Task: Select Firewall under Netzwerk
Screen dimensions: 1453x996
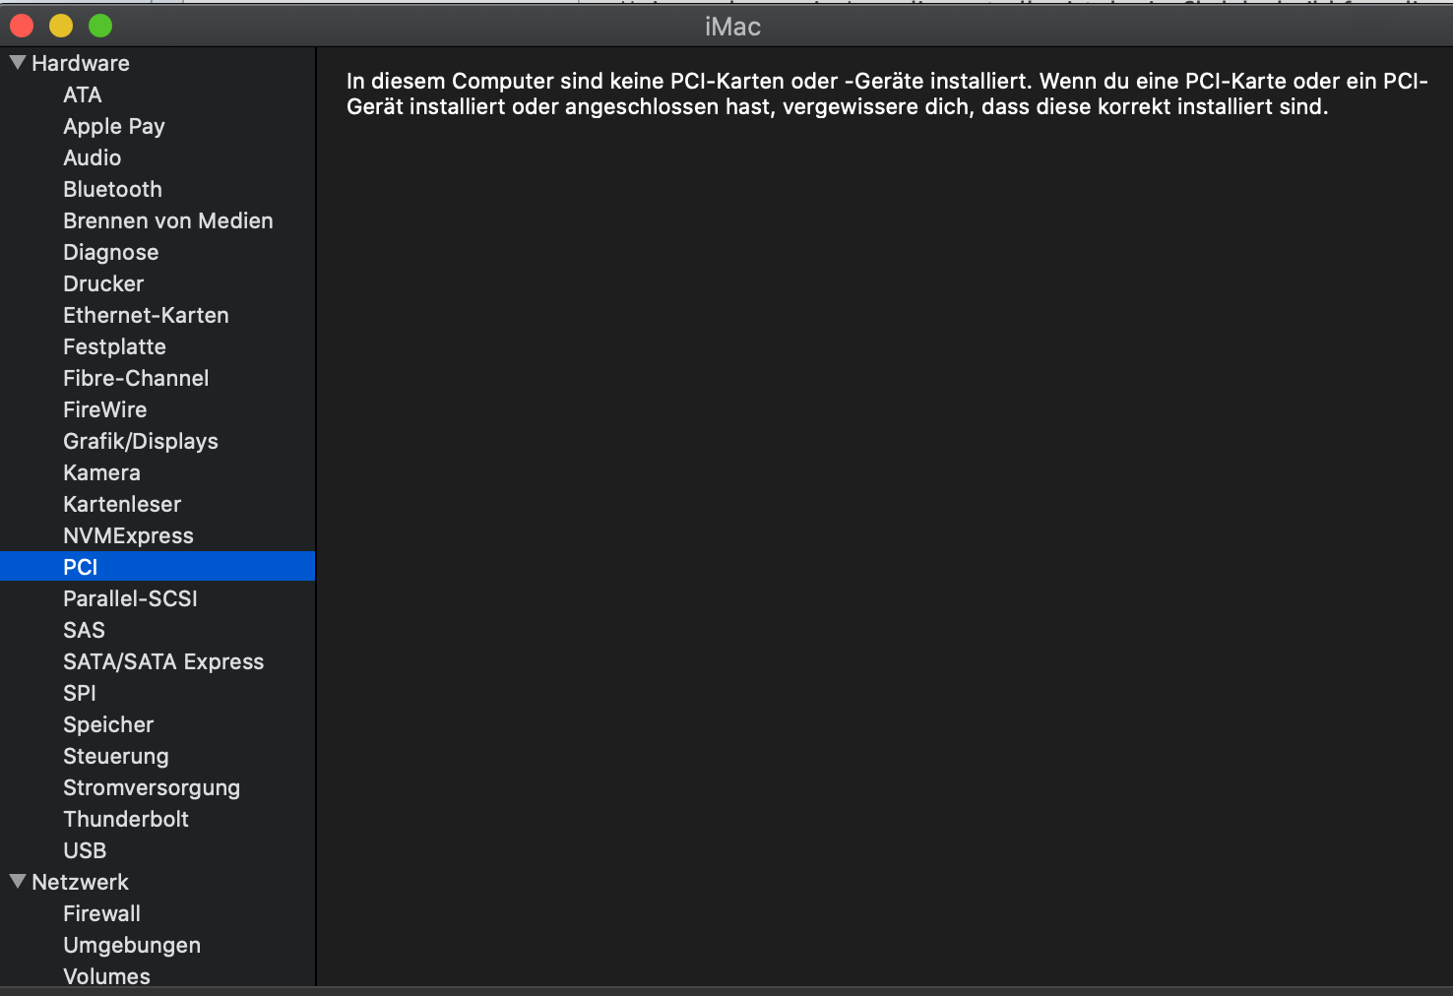Action: (101, 913)
